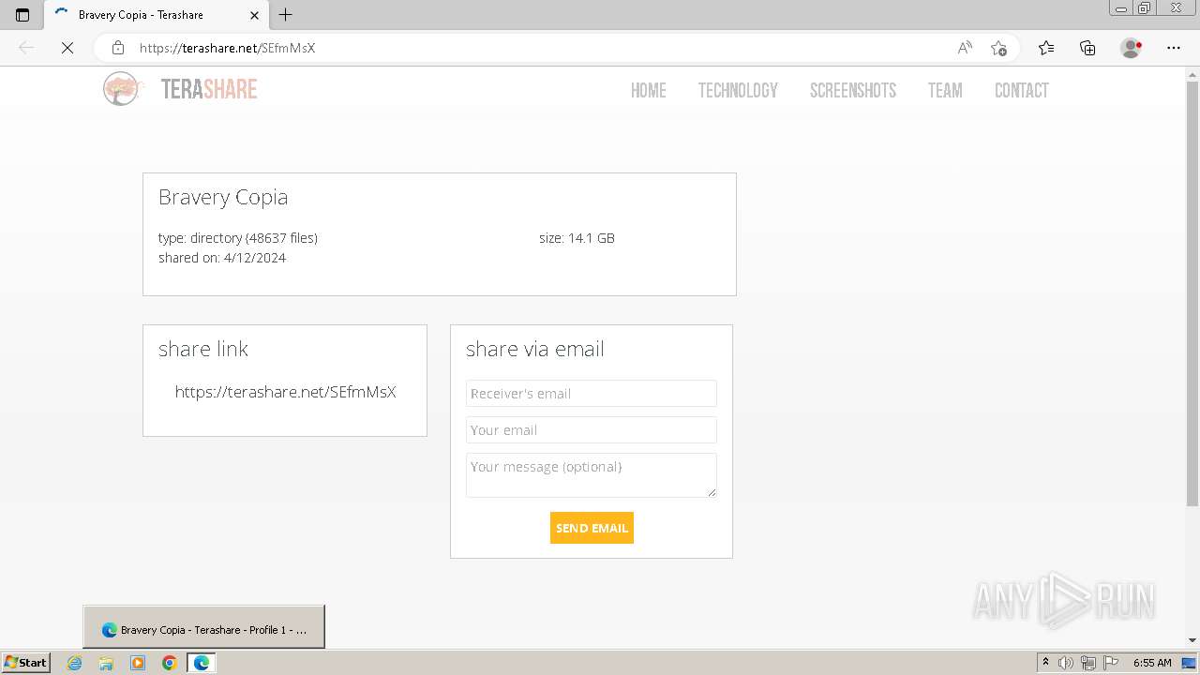Click the Bravery Copia taskbar preview

point(204,627)
